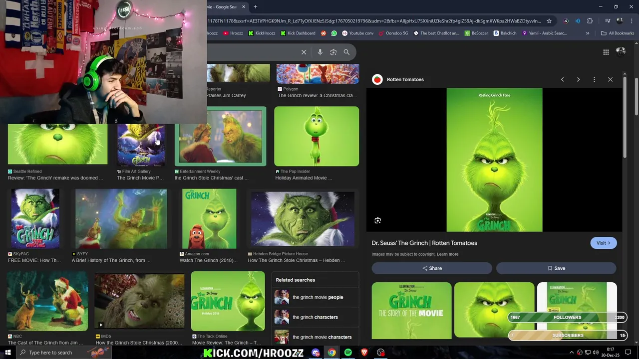The height and width of the screenshot is (359, 639).
Task: Close the Rotten Tomatoes image preview
Action: coord(610,79)
